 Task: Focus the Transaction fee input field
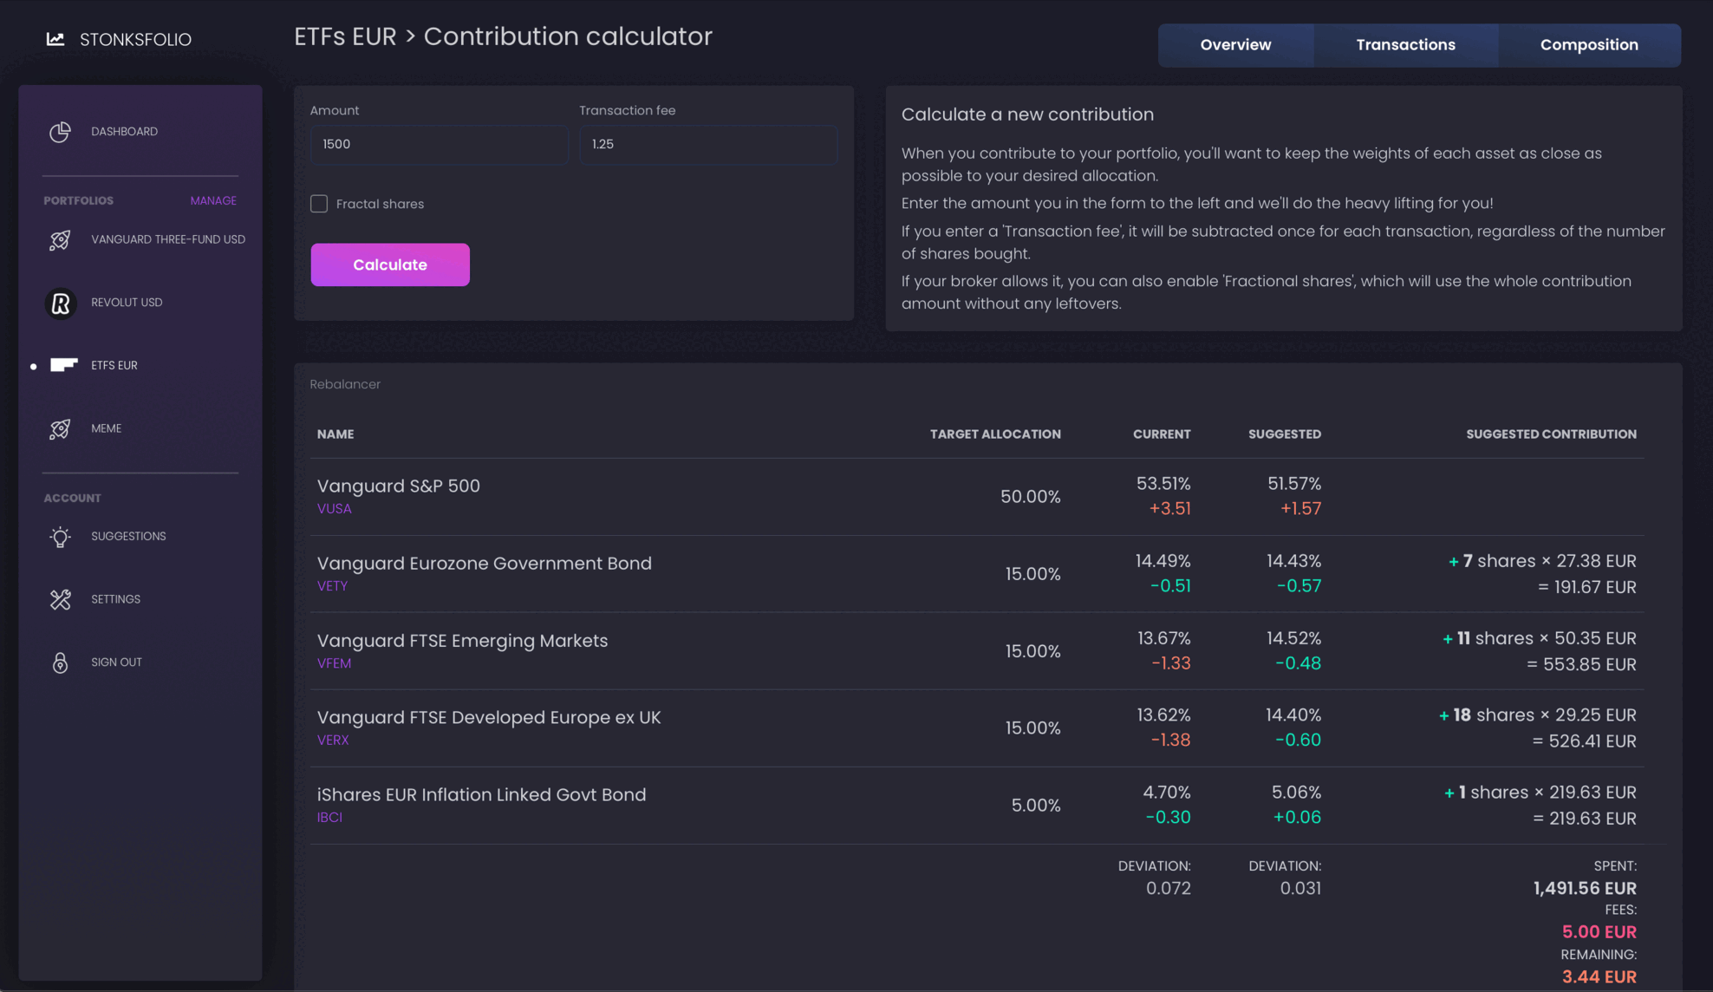coord(708,144)
